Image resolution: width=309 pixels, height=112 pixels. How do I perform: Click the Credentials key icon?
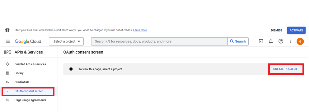[x=7, y=82]
